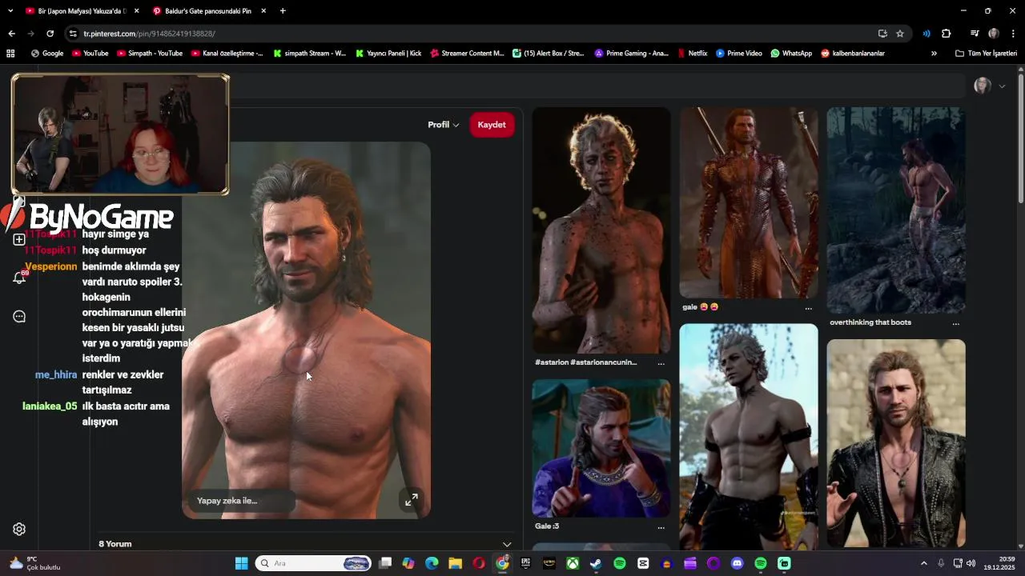Open Windows Start menu
This screenshot has height=576, width=1025.
point(241,563)
